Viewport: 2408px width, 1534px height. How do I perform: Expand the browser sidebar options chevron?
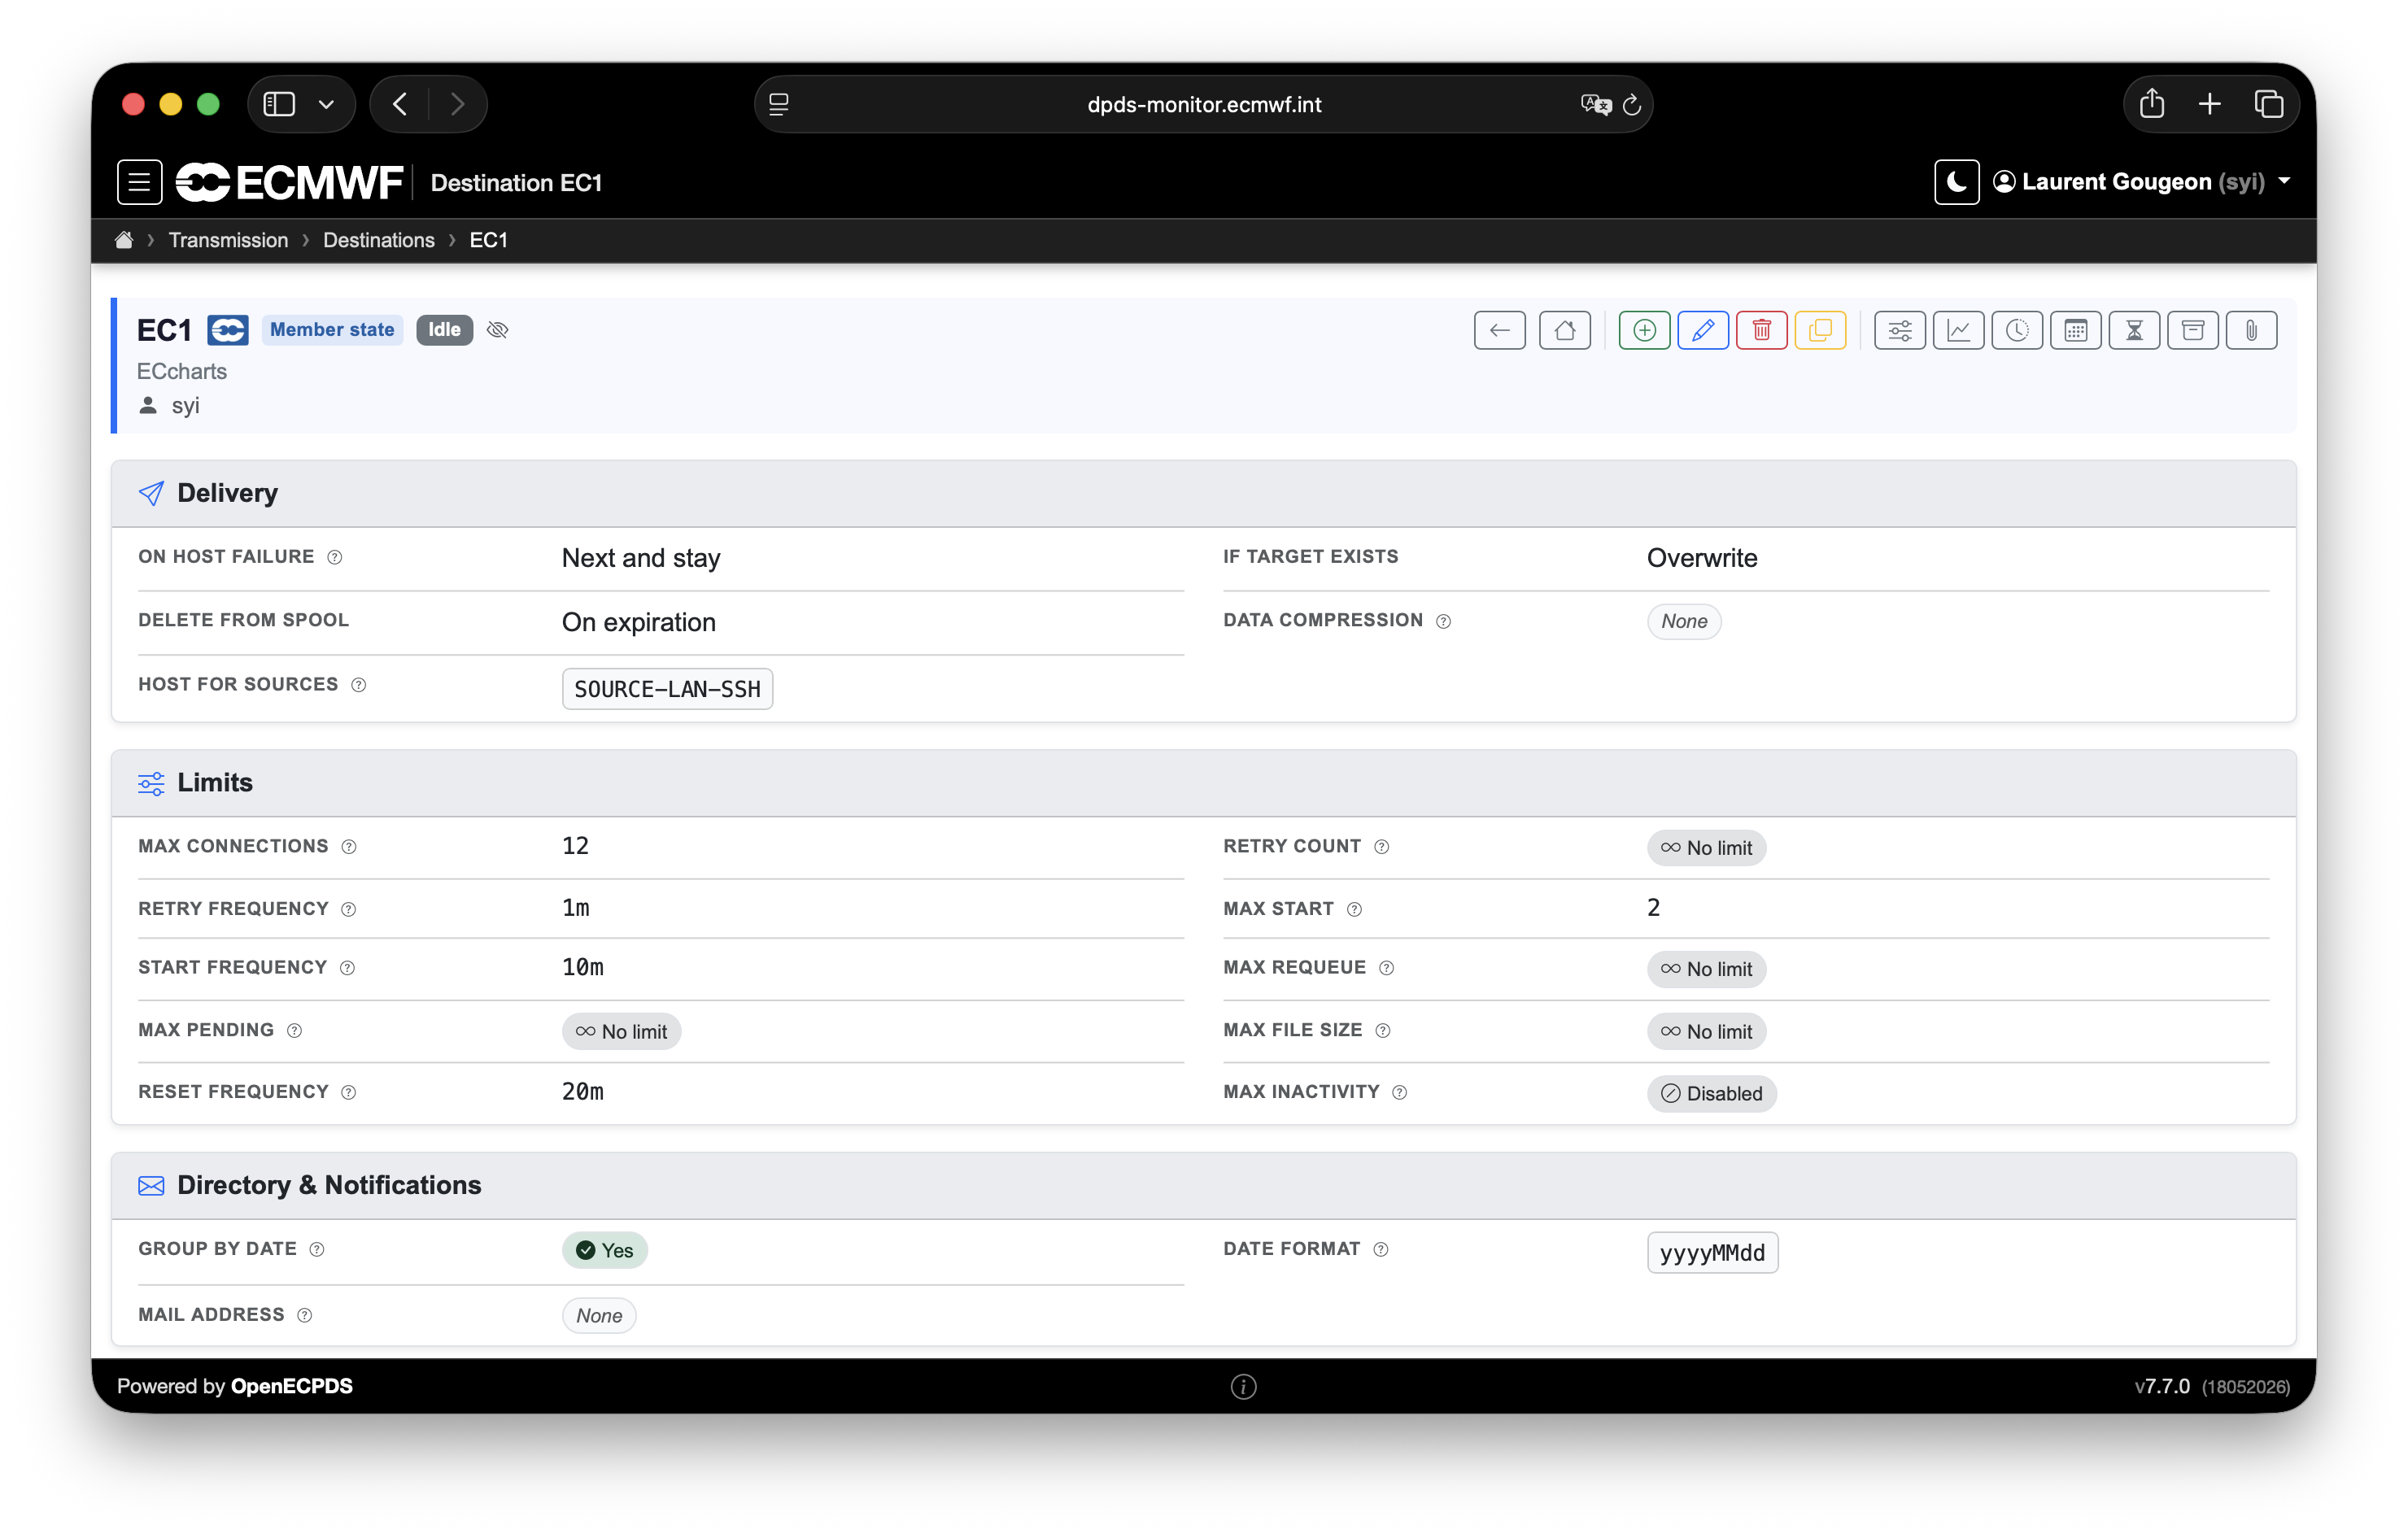tap(326, 104)
